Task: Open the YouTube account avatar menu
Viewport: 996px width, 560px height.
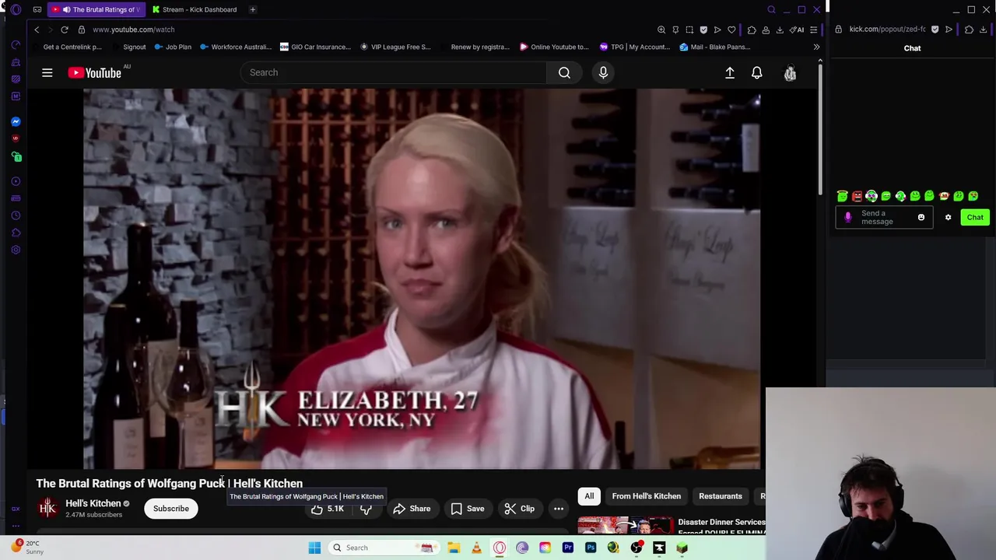Action: click(790, 73)
